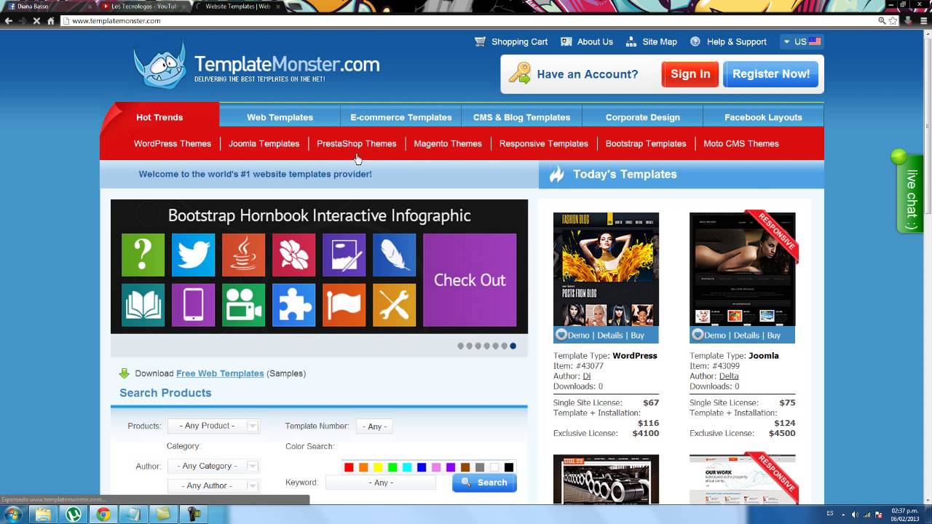Select the middle fourth carousel dot
932x524 pixels.
click(x=486, y=346)
